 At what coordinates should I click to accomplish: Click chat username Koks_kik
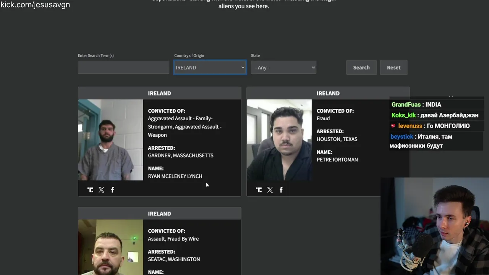pyautogui.click(x=403, y=115)
